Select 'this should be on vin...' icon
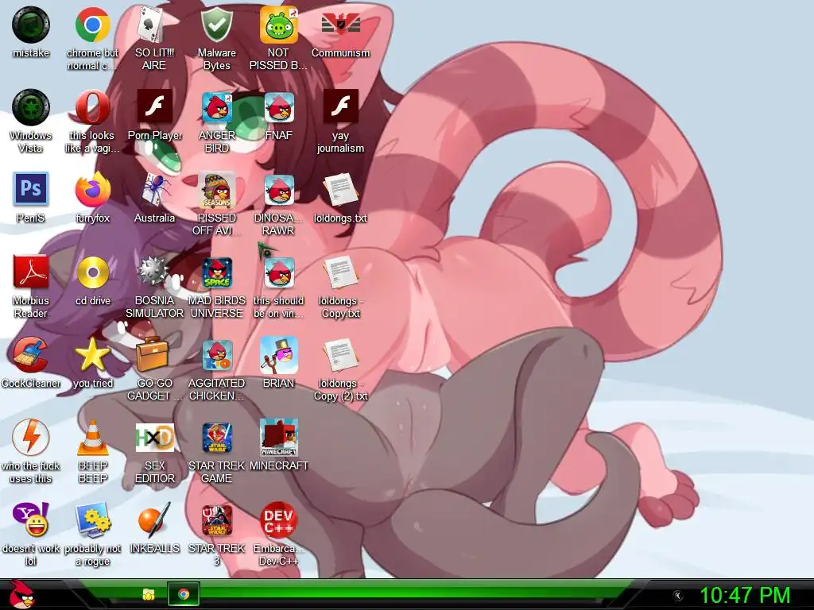Viewport: 814px width, 610px height. point(279,273)
